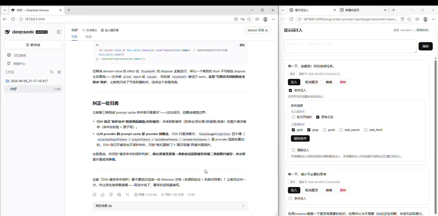The width and height of the screenshot is (438, 216).
Task: Open the tab list dropdown in left browser
Action: tap(5, 10)
